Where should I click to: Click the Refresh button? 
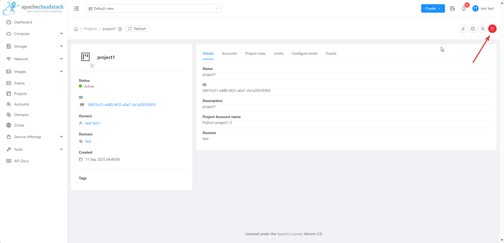click(137, 29)
